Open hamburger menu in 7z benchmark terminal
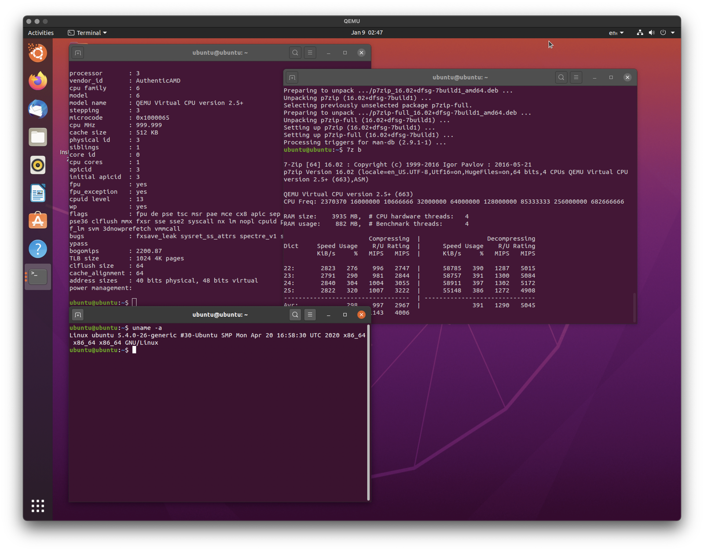 (576, 77)
